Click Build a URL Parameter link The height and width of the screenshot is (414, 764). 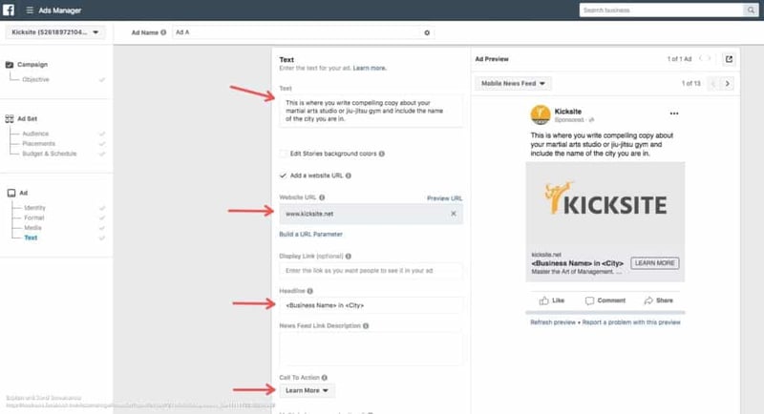click(311, 235)
